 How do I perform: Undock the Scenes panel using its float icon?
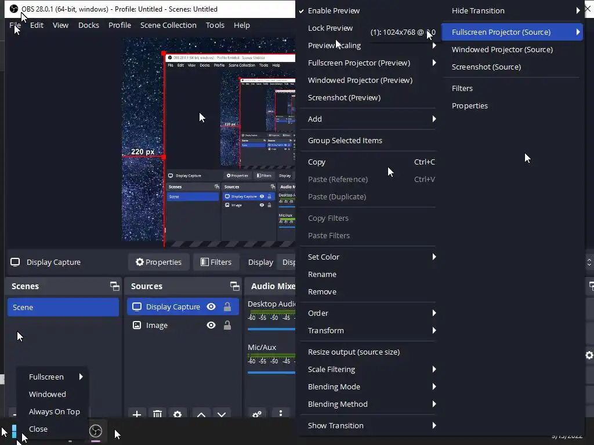[x=114, y=286]
